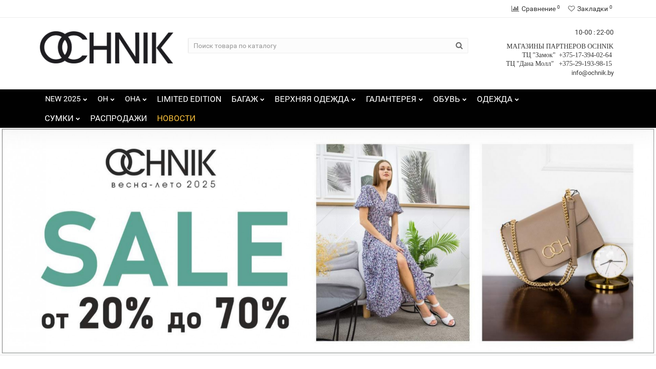Open the ВЕРХНЯЯ ОДЕЖДА dropdown
This screenshot has width=656, height=369.
click(315, 99)
